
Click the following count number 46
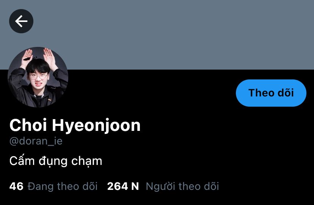16,186
